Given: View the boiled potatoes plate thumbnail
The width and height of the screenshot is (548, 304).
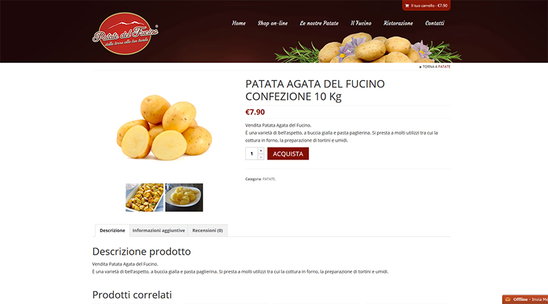Looking at the screenshot, I should (x=184, y=197).
